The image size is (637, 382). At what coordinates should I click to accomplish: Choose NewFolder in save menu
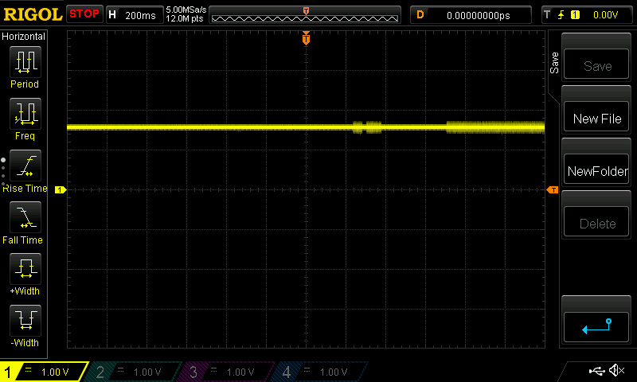point(596,170)
